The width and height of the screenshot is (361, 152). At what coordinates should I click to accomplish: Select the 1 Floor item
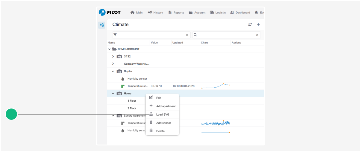coord(132,101)
